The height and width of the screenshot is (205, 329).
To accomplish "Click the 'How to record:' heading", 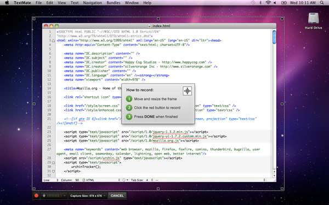I will 140,90.
